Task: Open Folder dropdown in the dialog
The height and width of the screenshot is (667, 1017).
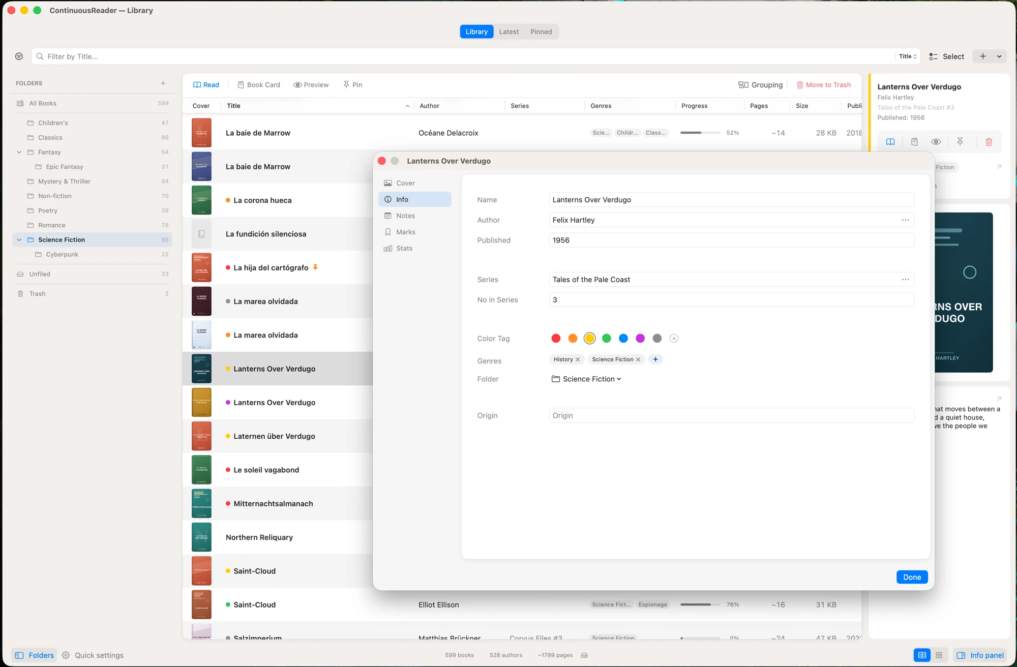Action: click(x=586, y=379)
